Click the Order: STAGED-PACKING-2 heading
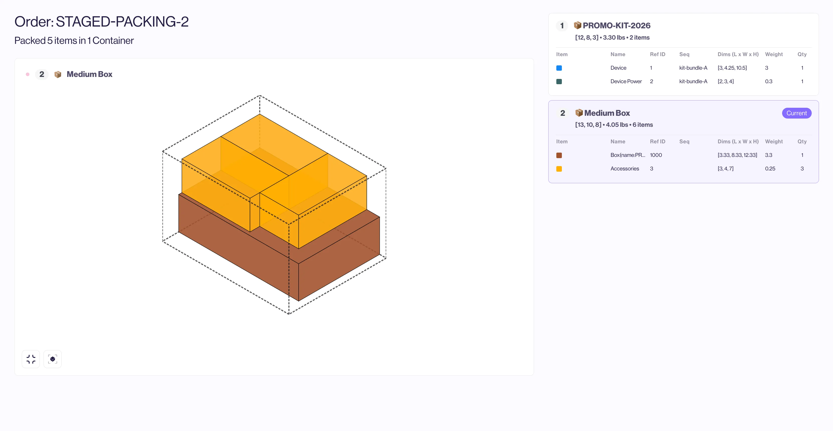833x431 pixels. [x=101, y=22]
